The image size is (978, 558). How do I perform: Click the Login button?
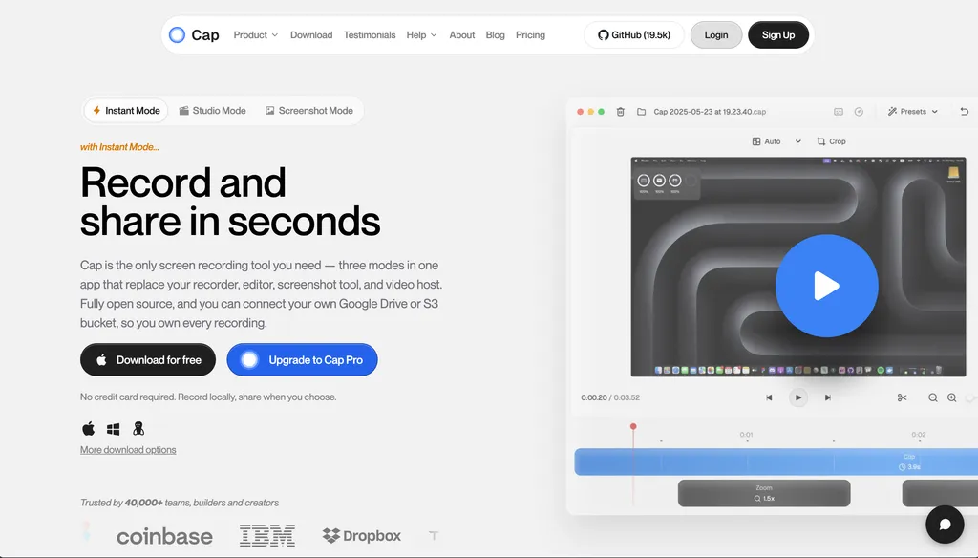point(716,35)
